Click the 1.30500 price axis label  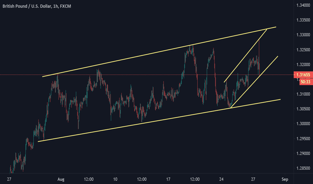(303, 109)
